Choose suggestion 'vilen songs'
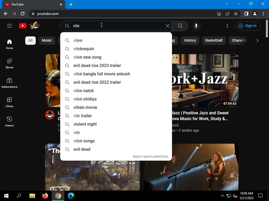269x201 pixels. [116, 141]
